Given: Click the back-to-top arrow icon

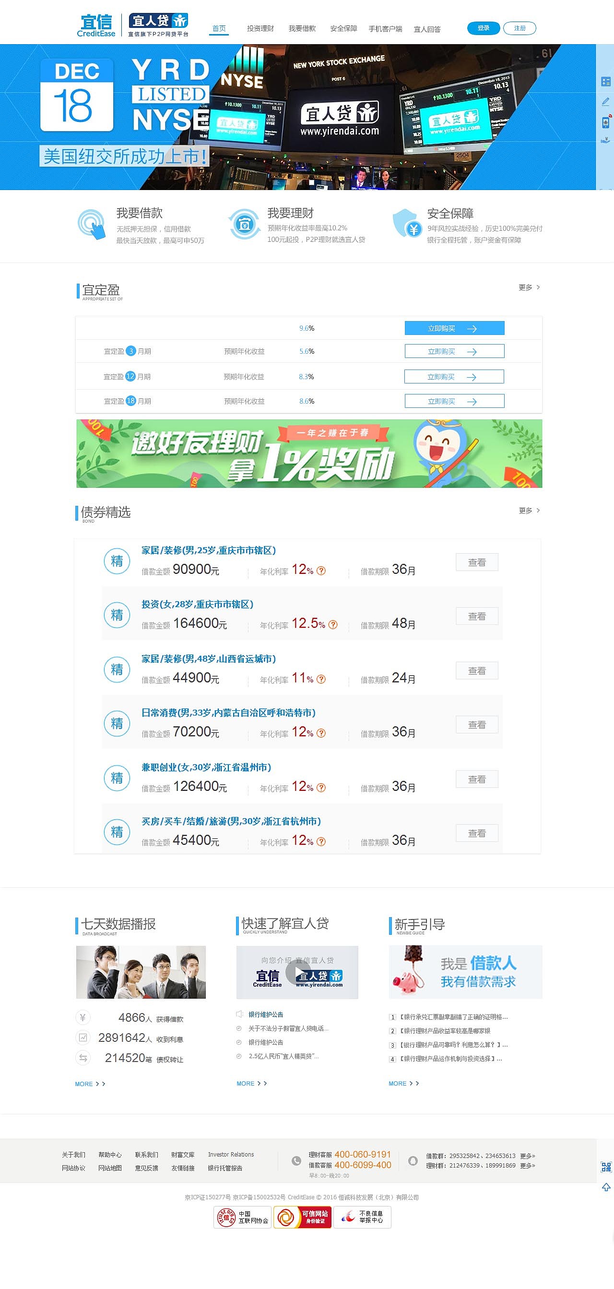Looking at the screenshot, I should tap(606, 1187).
